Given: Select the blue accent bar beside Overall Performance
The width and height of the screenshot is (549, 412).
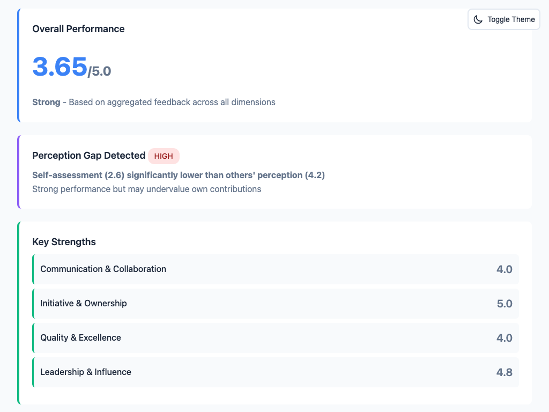Looking at the screenshot, I should (19, 64).
